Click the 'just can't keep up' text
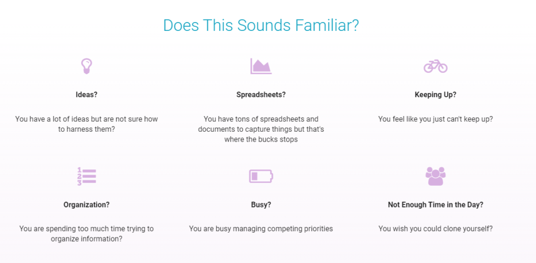This screenshot has height=263, width=536. pos(435,119)
